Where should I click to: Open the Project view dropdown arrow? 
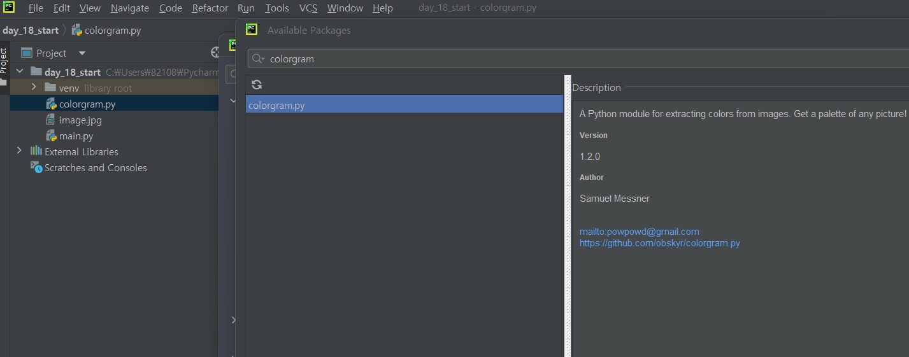click(82, 53)
